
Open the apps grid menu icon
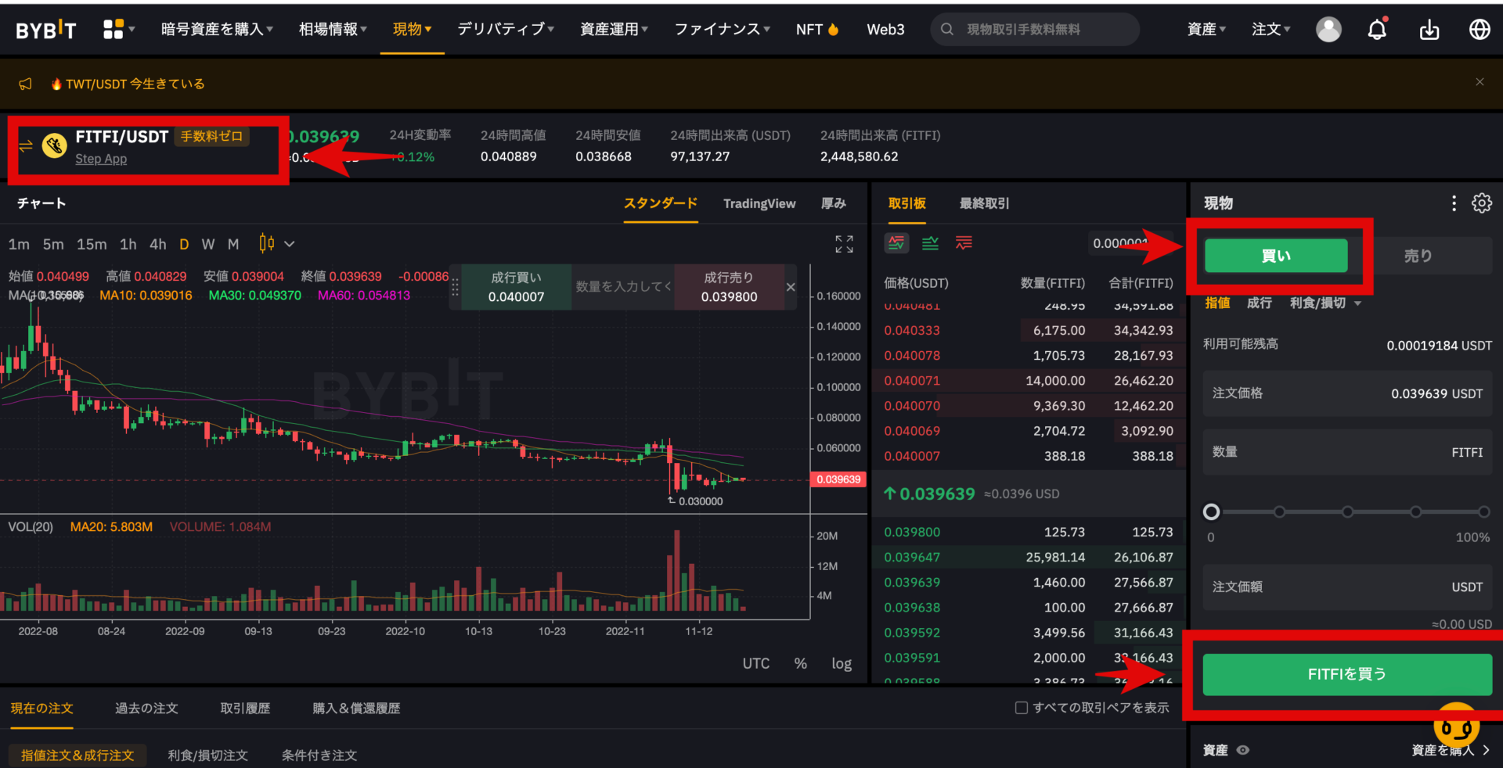(114, 30)
